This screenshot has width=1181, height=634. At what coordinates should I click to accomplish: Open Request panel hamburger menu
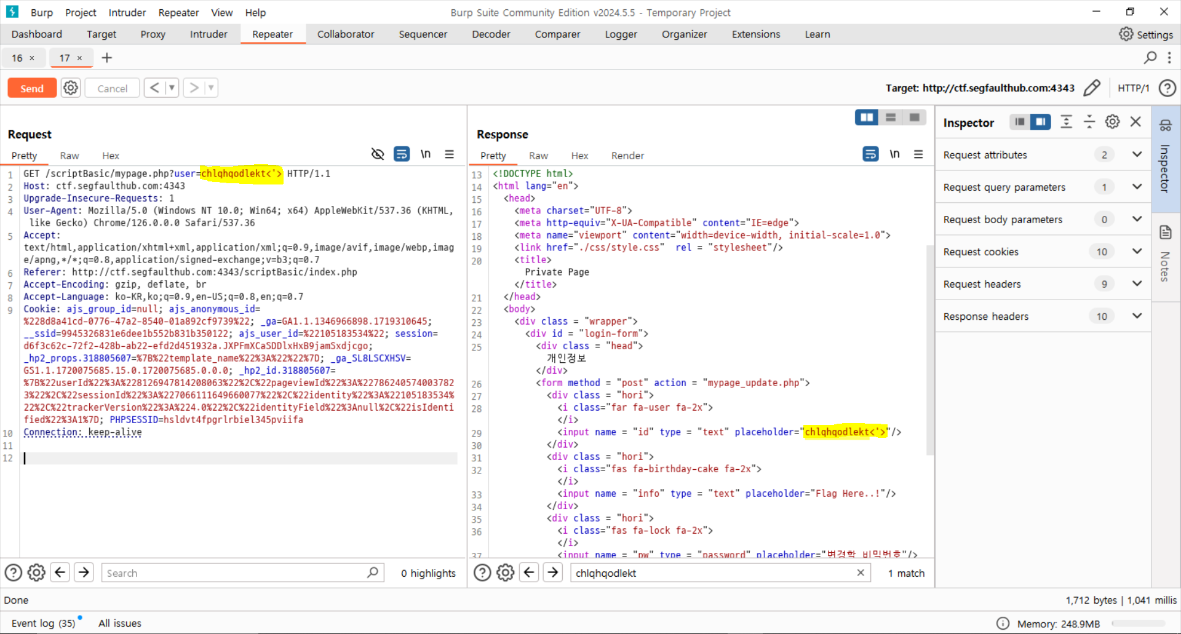tap(450, 154)
